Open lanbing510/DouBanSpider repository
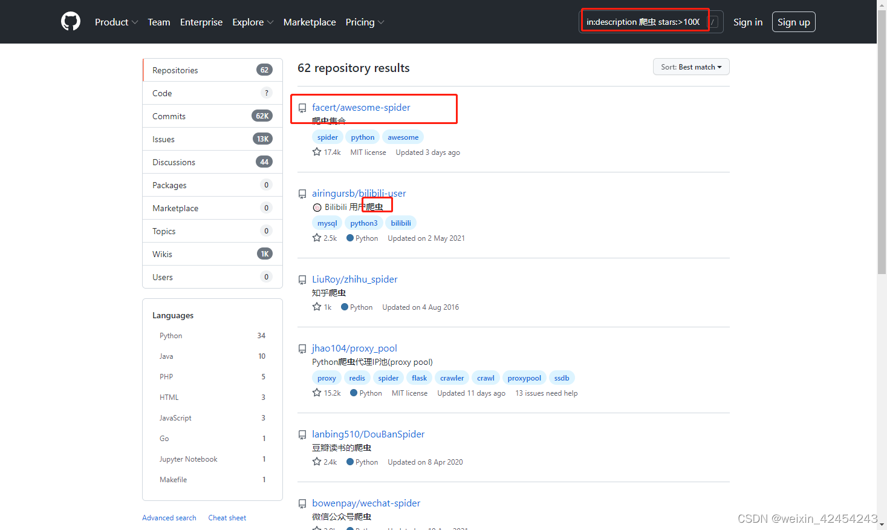The image size is (887, 530). 368,434
